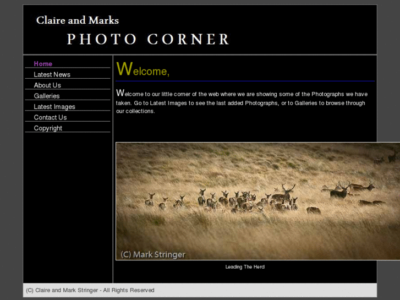400x300 pixels.
Task: Open the Home navigation link
Action: click(x=43, y=64)
